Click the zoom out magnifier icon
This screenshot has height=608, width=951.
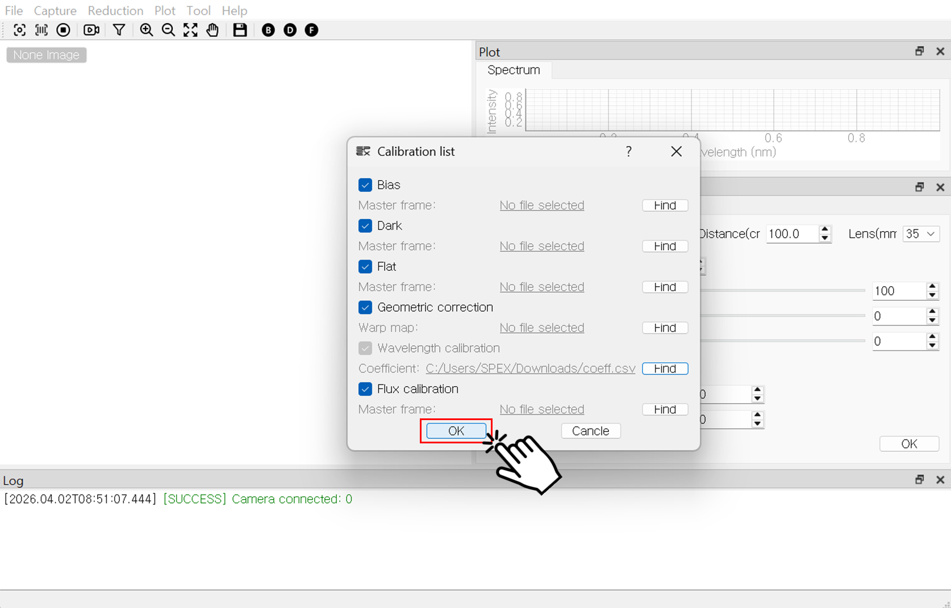[168, 30]
